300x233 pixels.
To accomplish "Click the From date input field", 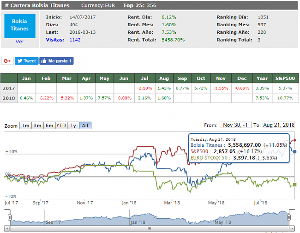I will click(235, 125).
